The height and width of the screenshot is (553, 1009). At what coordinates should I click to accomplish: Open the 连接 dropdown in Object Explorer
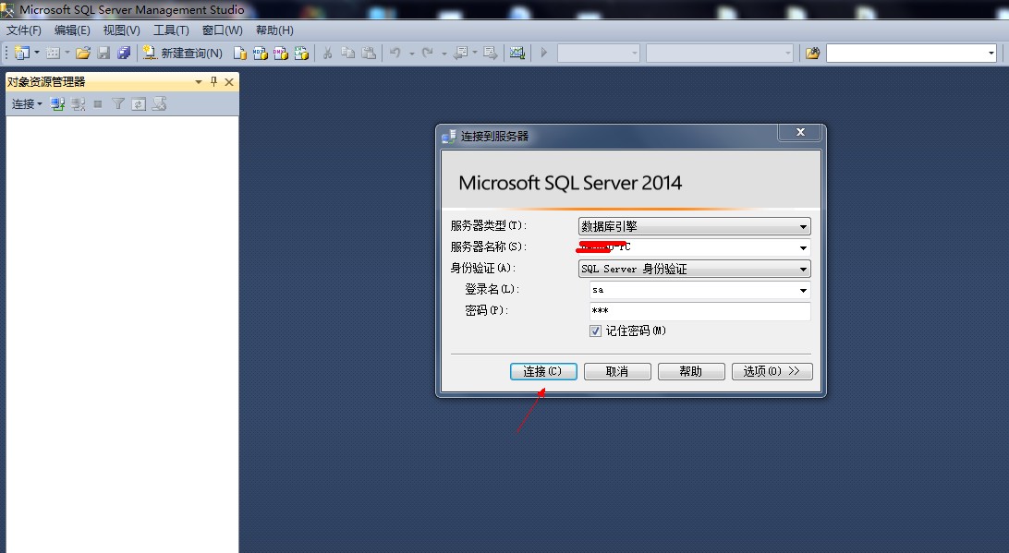[x=27, y=103]
